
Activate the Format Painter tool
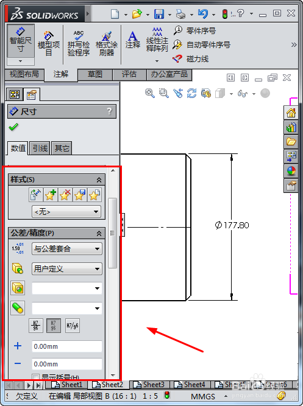tap(107, 43)
